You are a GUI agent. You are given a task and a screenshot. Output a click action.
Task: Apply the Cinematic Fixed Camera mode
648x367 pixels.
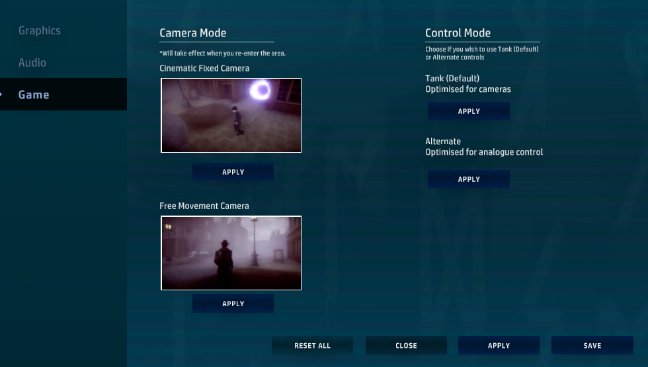[x=233, y=172]
